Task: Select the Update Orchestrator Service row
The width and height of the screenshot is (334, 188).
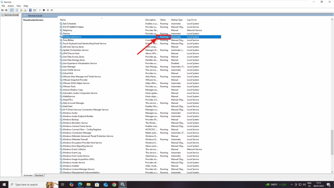Action: tap(75, 50)
